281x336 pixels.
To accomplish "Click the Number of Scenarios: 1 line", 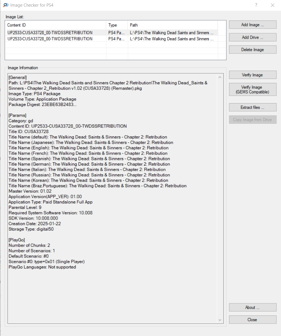I will click(32, 251).
